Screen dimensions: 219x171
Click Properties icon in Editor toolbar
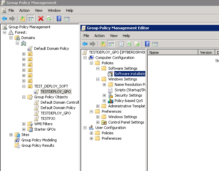point(121,44)
